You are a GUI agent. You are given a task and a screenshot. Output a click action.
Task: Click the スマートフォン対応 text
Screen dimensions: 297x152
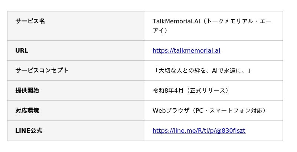[235, 110]
